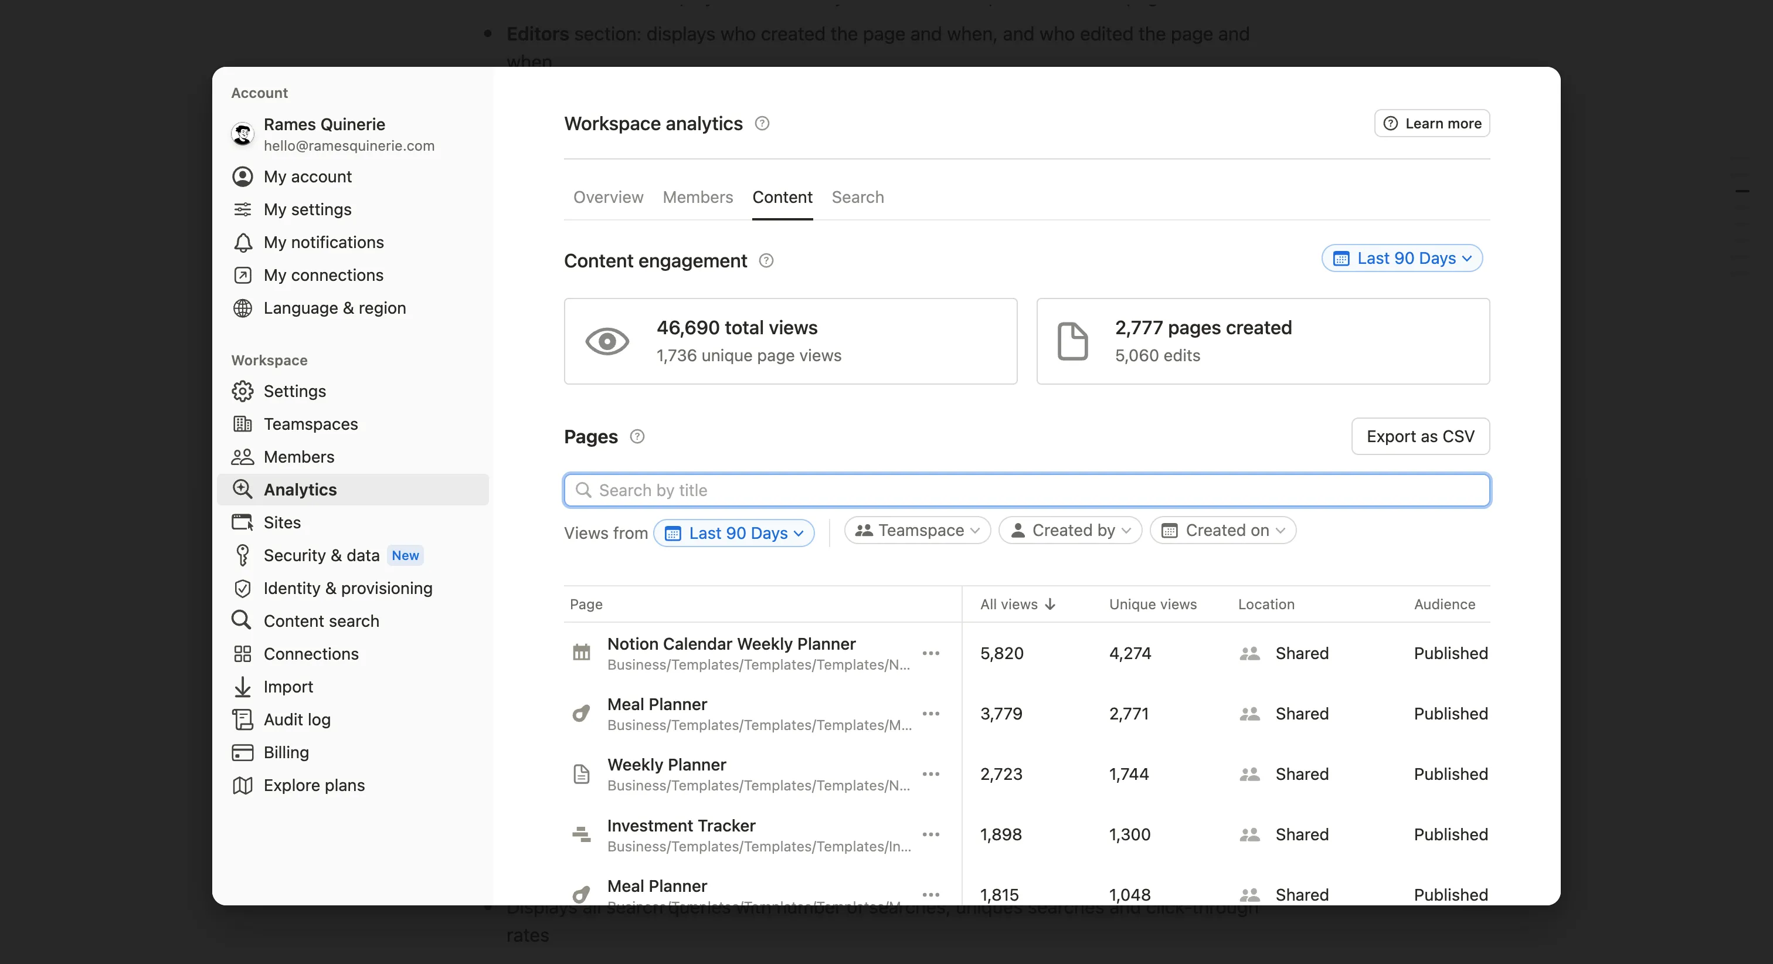Click inside Search by title field
Screen dimensions: 1773x964
pos(1027,490)
